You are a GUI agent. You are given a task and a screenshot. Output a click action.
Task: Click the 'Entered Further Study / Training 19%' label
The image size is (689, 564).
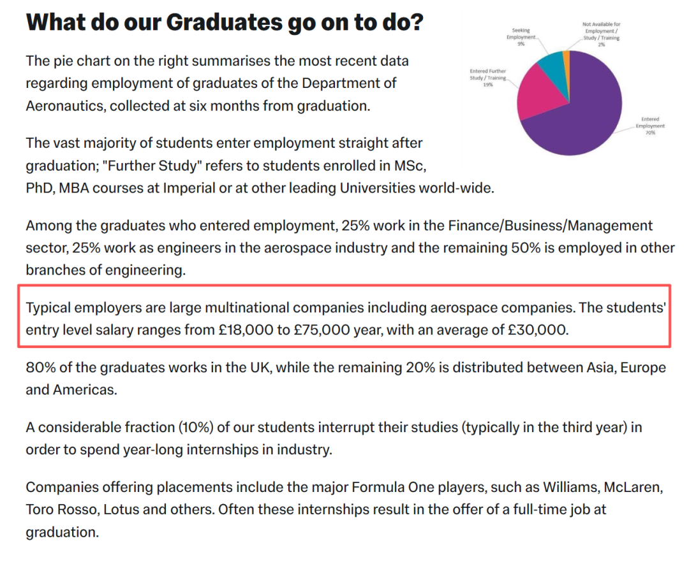pos(488,78)
